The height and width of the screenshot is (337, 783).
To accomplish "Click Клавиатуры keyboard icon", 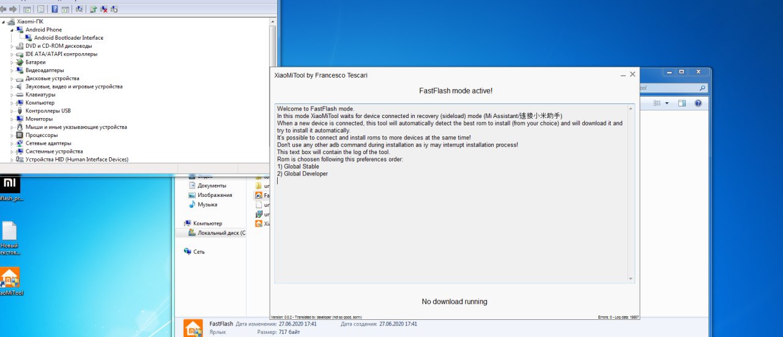I will pyautogui.click(x=20, y=95).
